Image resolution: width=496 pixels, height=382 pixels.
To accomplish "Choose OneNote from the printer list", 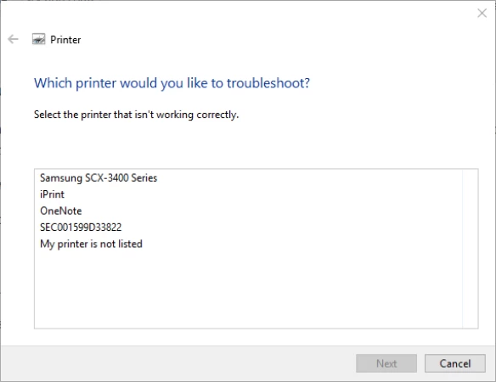I will point(61,211).
